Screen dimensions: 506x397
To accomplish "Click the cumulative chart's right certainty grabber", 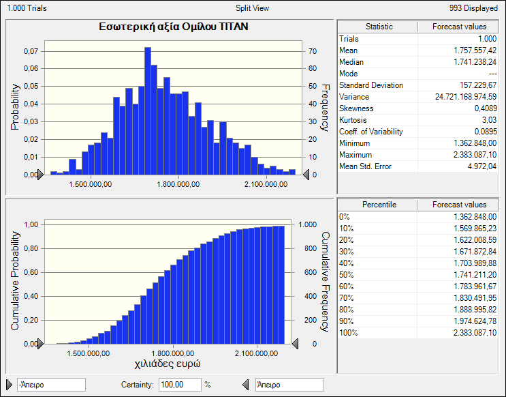I will pyautogui.click(x=295, y=344).
